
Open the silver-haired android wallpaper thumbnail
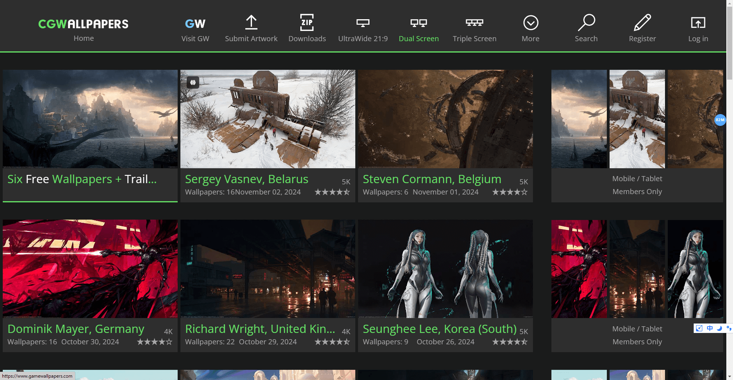point(445,269)
